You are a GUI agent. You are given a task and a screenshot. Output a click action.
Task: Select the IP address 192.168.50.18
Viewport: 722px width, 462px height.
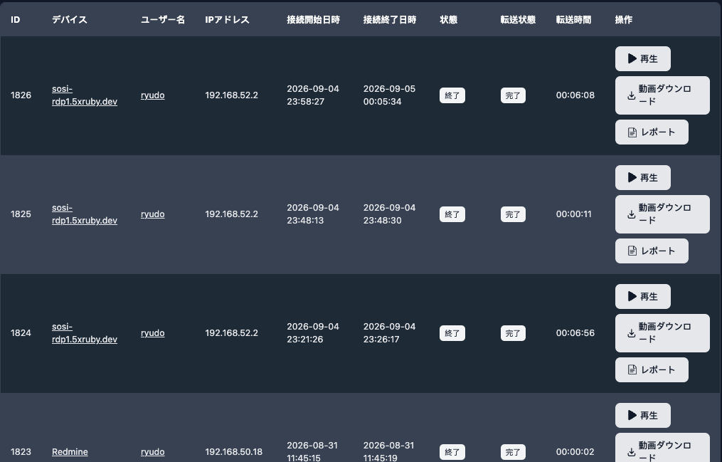coord(234,452)
